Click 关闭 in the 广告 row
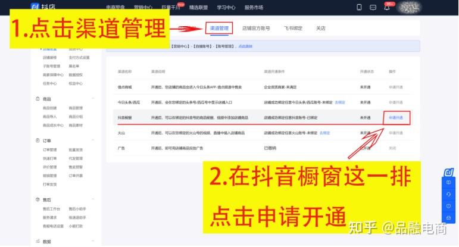This screenshot has width=459, height=247. click(392, 148)
